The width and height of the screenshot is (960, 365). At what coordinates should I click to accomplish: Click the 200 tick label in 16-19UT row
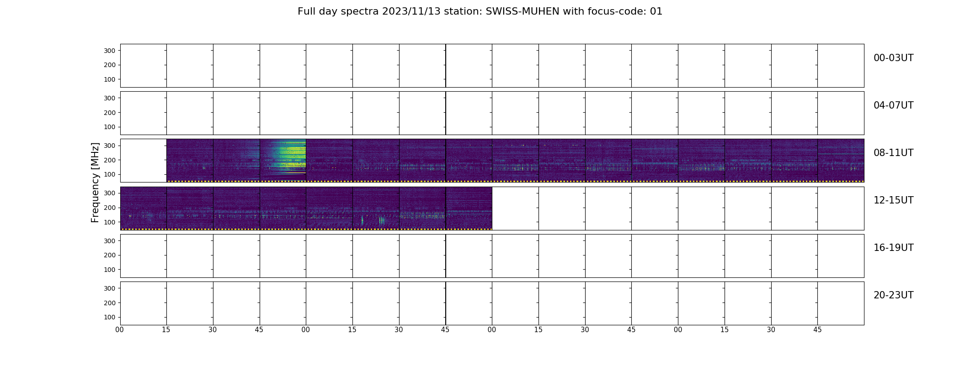110,255
